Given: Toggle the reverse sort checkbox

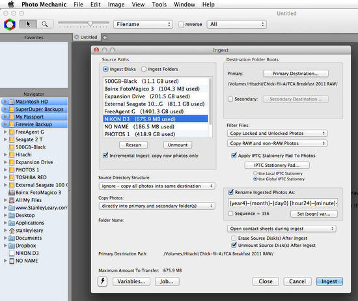Looking at the screenshot, I should click(x=180, y=24).
